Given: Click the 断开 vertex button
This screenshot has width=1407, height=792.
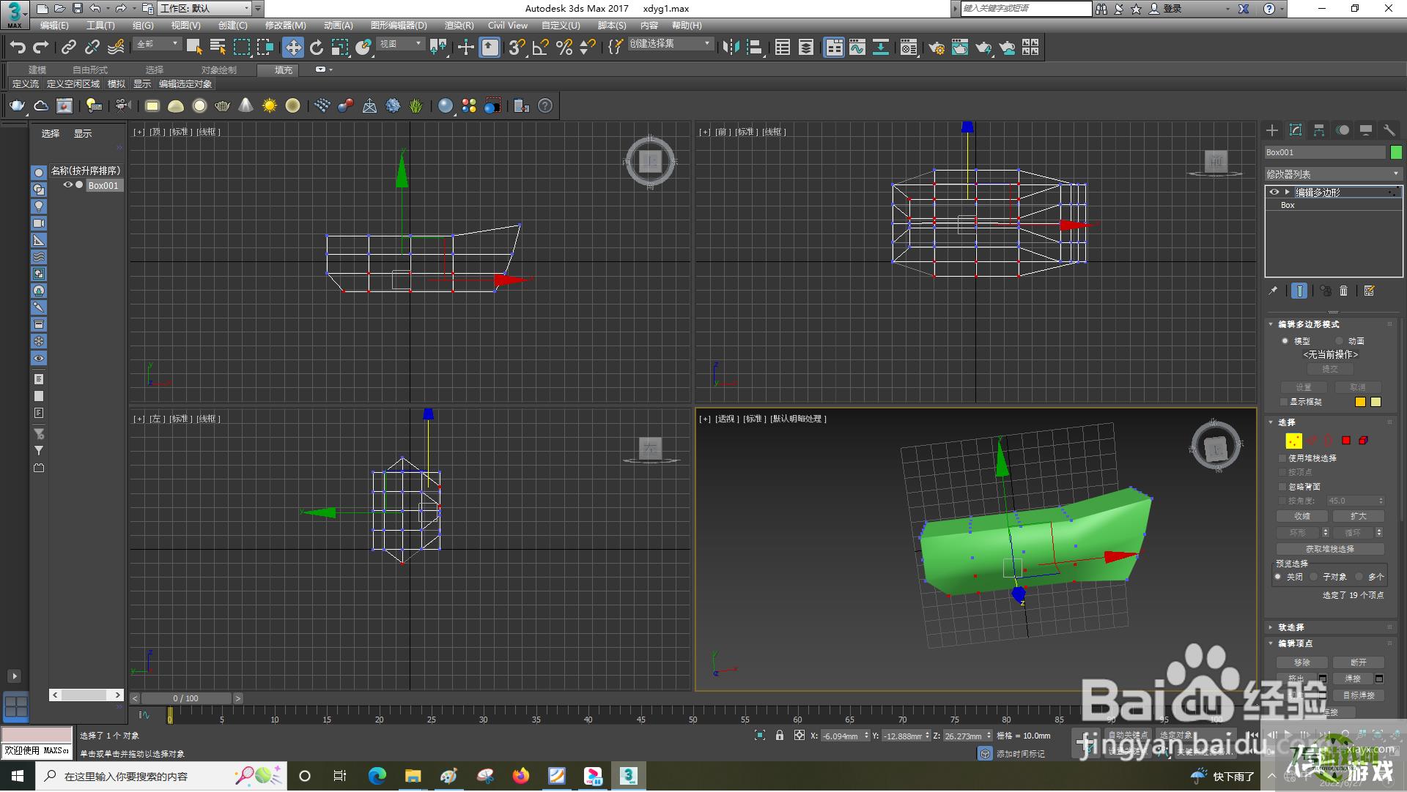Looking at the screenshot, I should pos(1358,662).
